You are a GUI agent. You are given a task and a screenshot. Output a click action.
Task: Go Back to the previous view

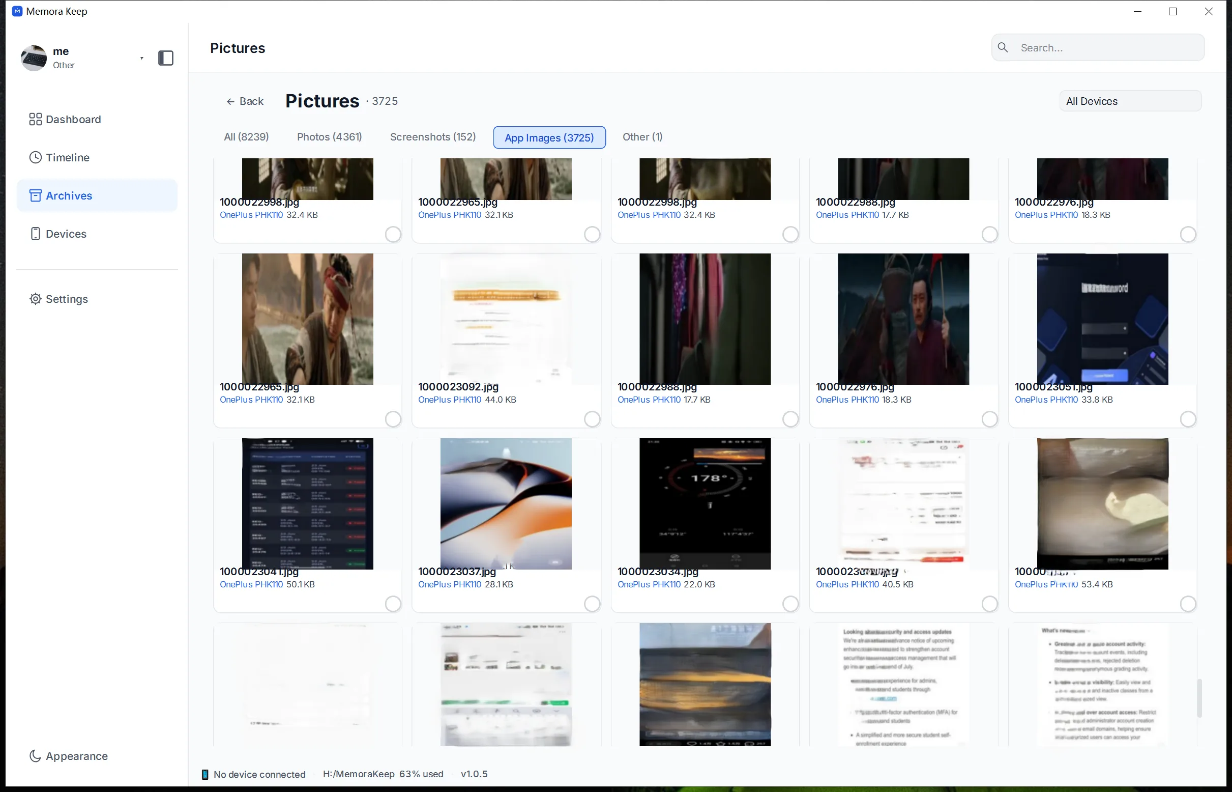(245, 101)
